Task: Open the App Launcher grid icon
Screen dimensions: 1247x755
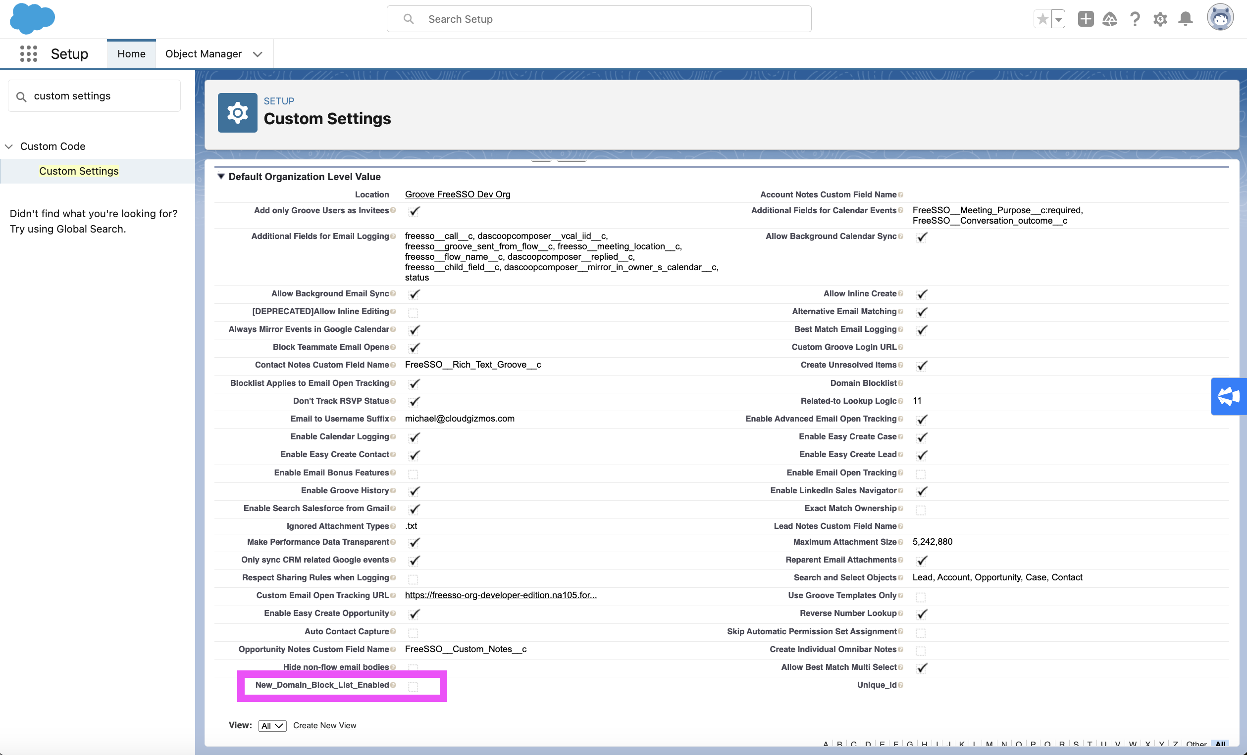Action: point(29,53)
